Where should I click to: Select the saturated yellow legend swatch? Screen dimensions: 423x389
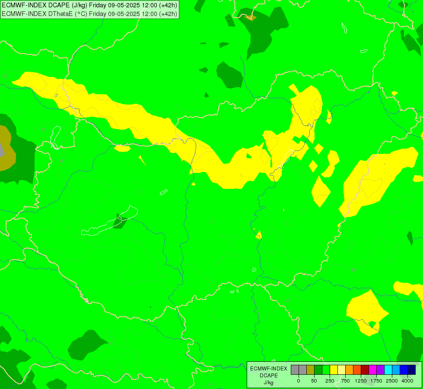click(x=334, y=370)
